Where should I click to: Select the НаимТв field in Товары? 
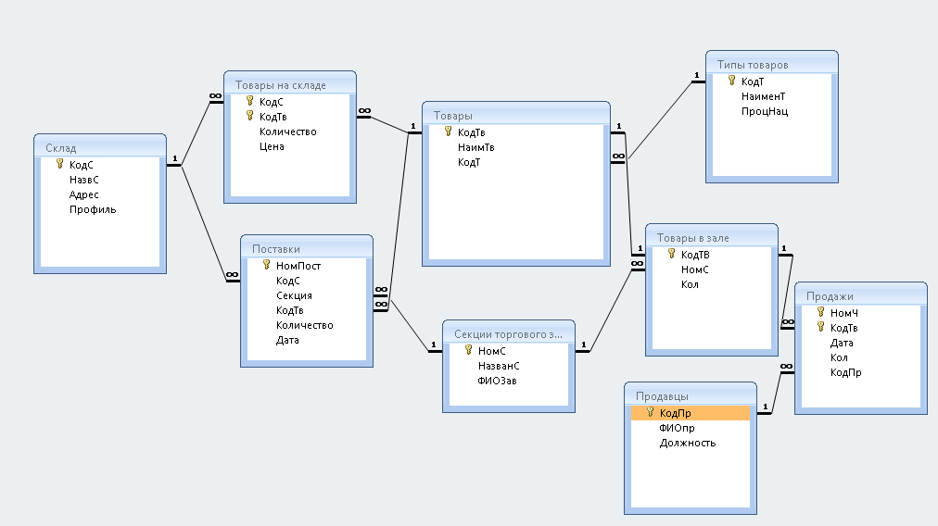[476, 147]
